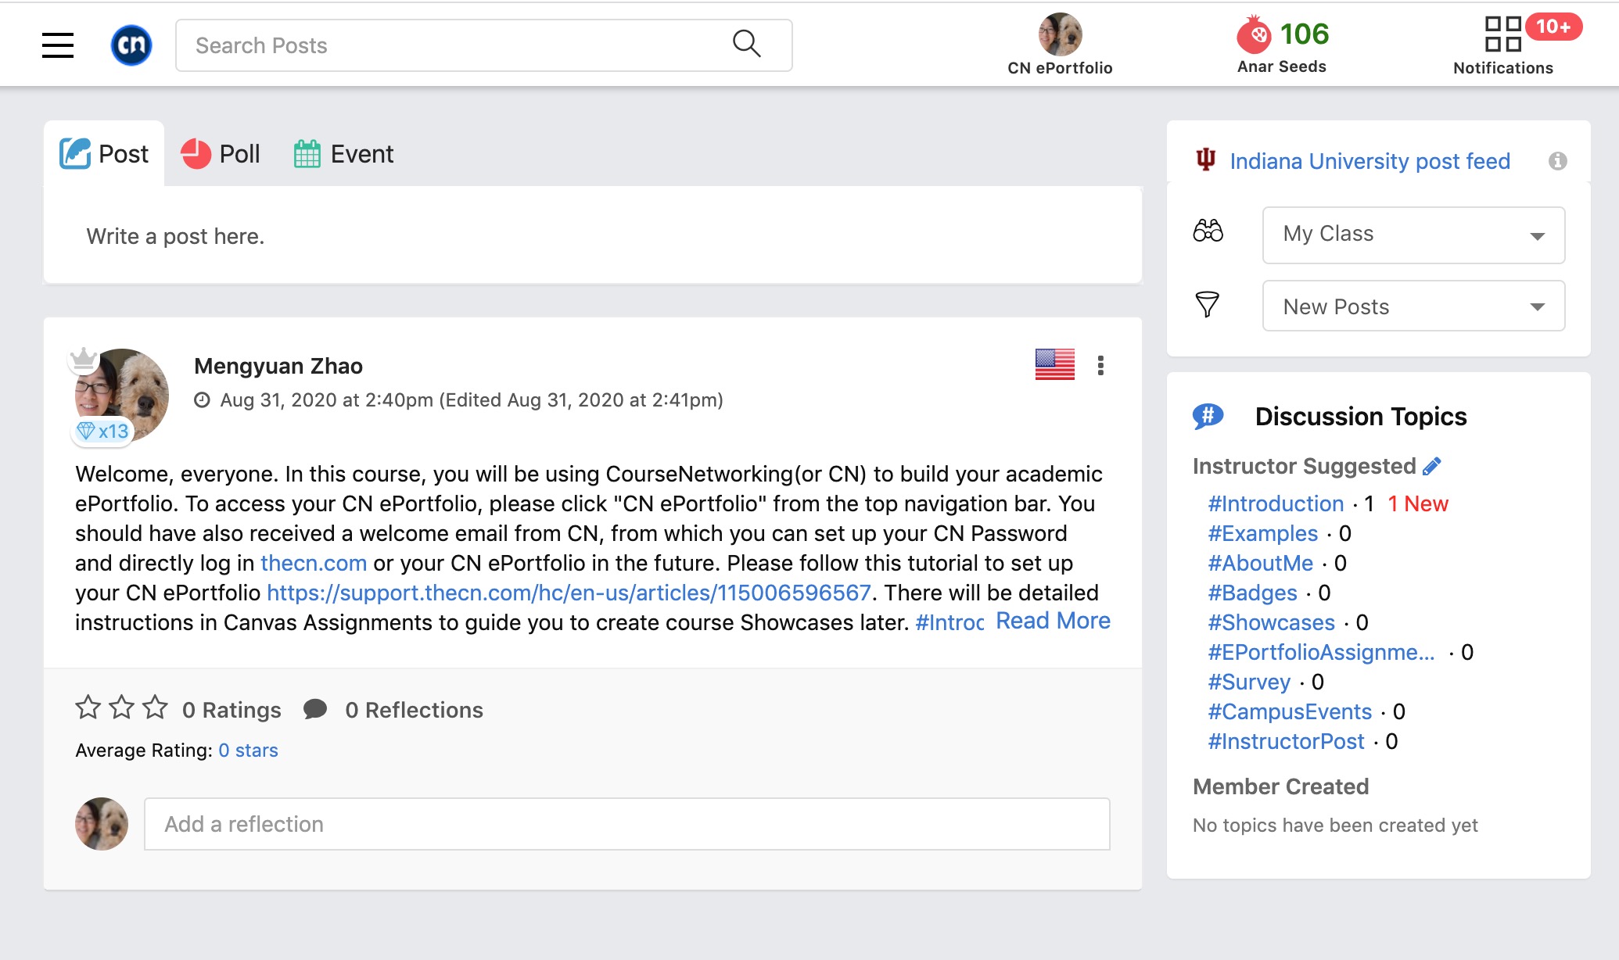This screenshot has width=1619, height=960.
Task: Open the #AboutMe topic
Action: 1260,563
